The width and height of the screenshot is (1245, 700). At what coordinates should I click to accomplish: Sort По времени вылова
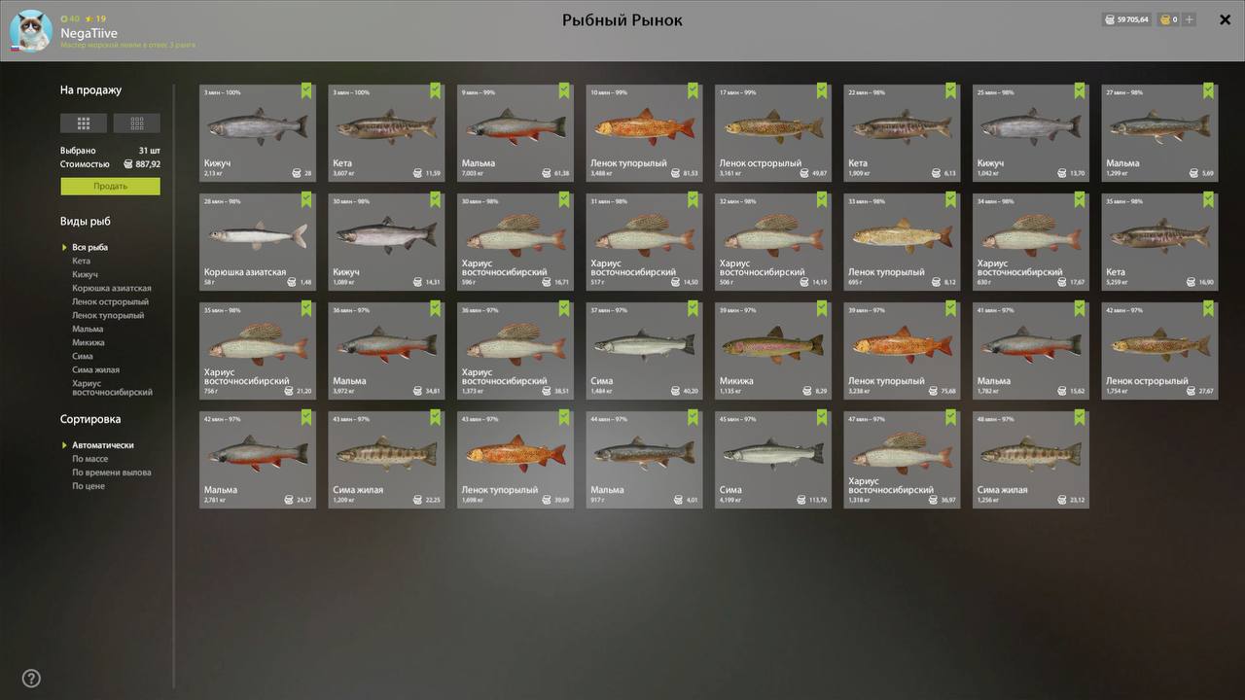click(x=111, y=472)
